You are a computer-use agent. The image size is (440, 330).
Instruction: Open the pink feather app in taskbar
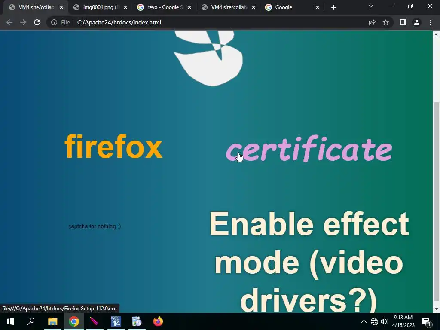pyautogui.click(x=95, y=321)
